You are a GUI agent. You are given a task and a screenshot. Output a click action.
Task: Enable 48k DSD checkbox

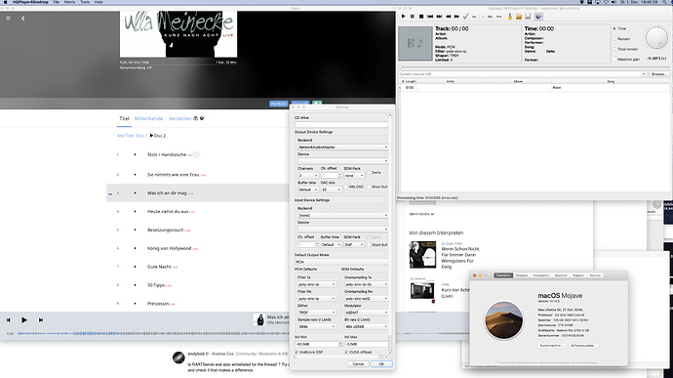346,187
